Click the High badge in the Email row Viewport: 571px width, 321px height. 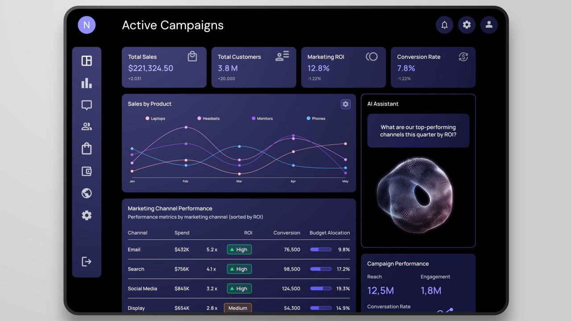coord(239,249)
